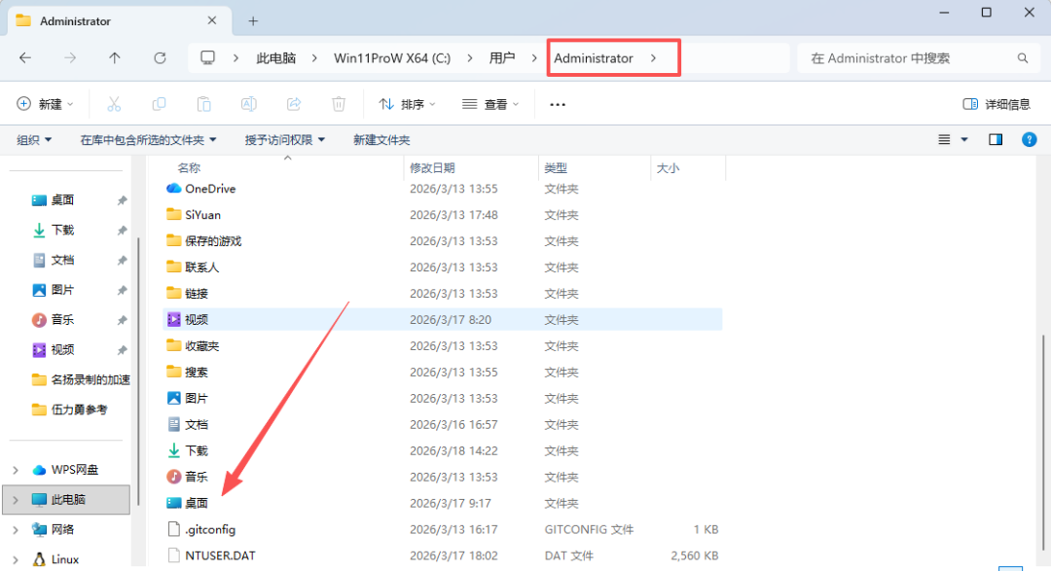Click the rename icon in toolbar
Viewport: 1051px width, 571px height.
coord(249,104)
